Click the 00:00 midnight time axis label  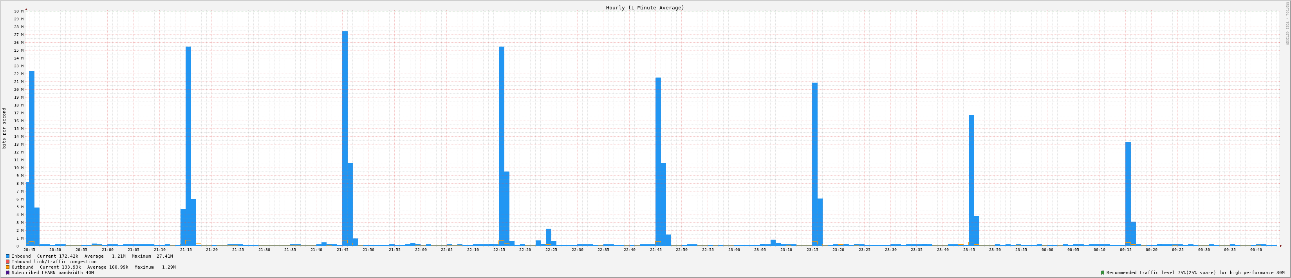point(1047,249)
